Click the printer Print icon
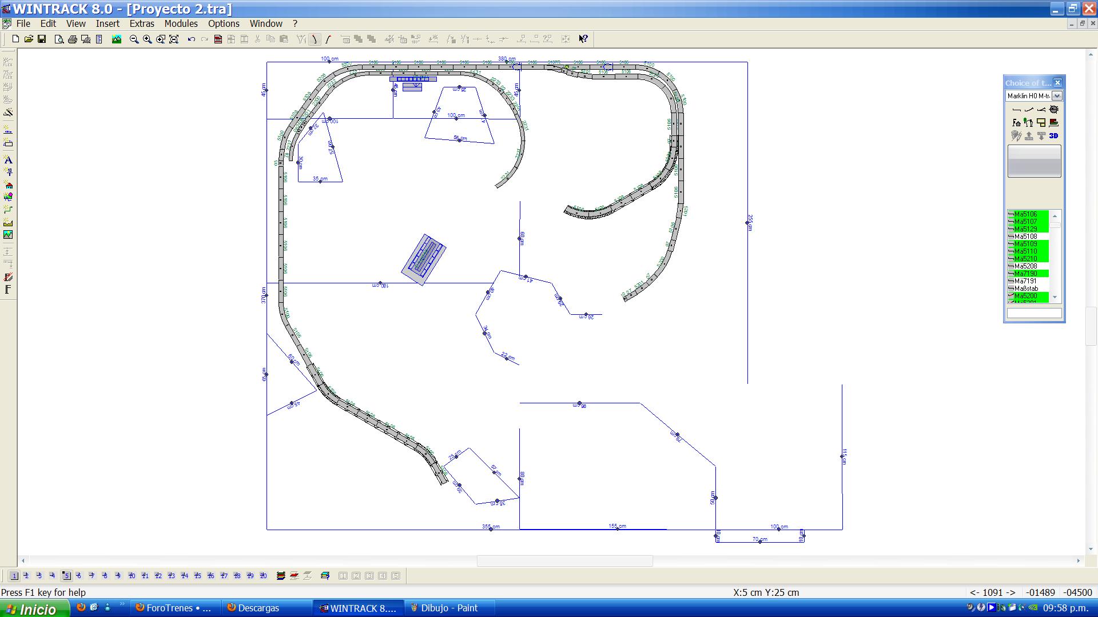Viewport: 1098px width, 617px height. 73,39
